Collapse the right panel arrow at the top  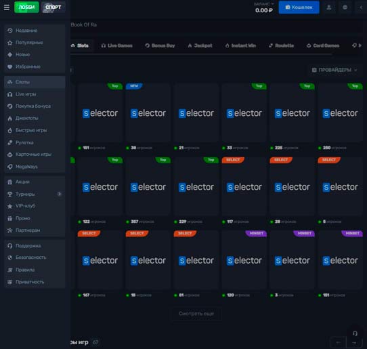pyautogui.click(x=361, y=7)
